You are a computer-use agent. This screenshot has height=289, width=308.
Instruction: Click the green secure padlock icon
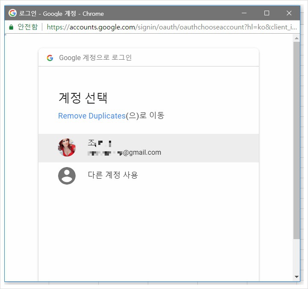pos(11,27)
